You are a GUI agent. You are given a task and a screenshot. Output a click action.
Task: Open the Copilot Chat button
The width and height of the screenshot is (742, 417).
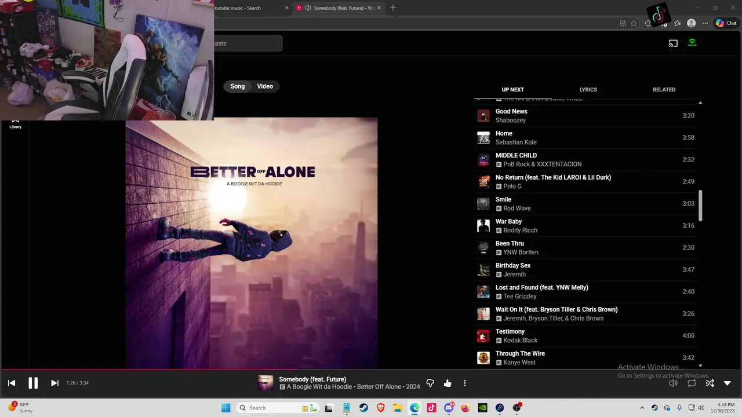(726, 23)
